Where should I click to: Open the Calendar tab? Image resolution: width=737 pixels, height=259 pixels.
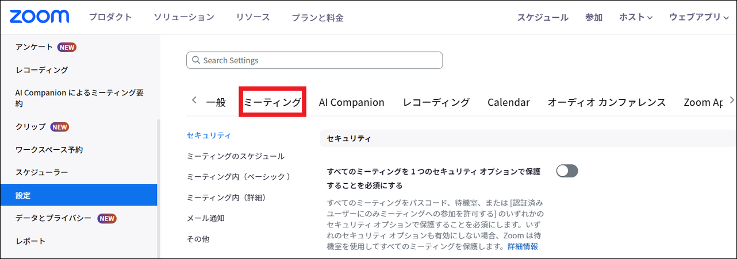click(509, 102)
